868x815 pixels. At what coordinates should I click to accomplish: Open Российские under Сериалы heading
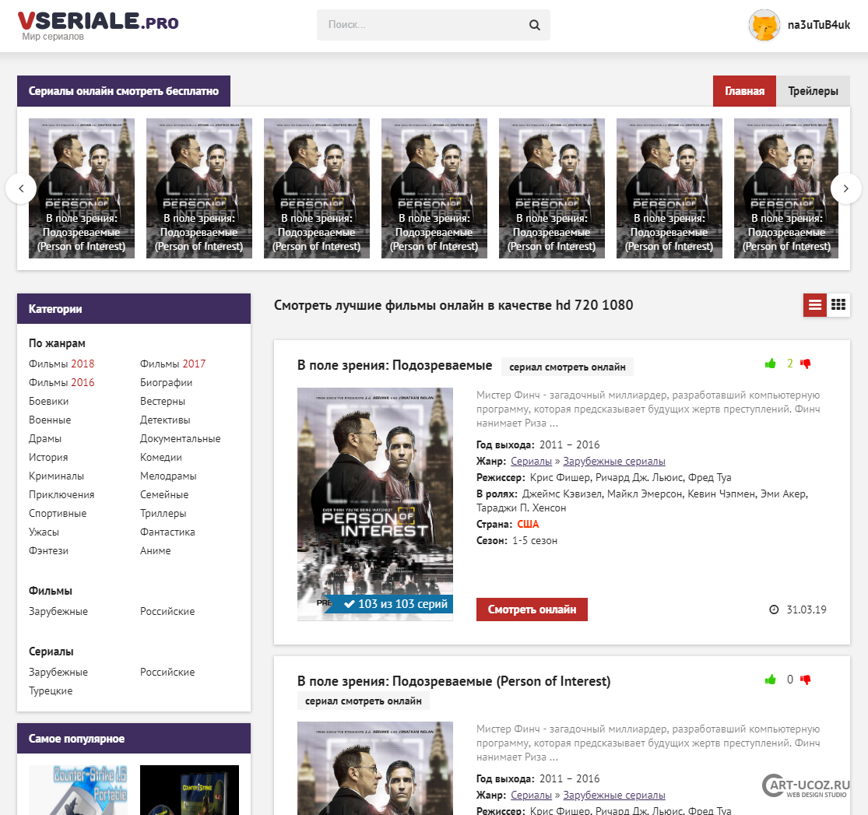click(167, 673)
